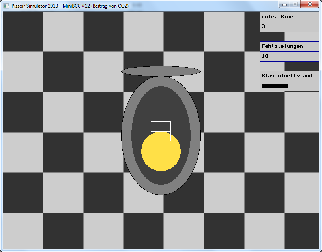Select the "getr. Bier" label
The image size is (322, 252).
[277, 17]
